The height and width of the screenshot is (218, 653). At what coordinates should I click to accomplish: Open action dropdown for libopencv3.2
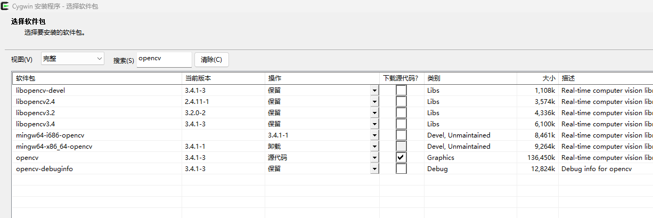coord(375,113)
